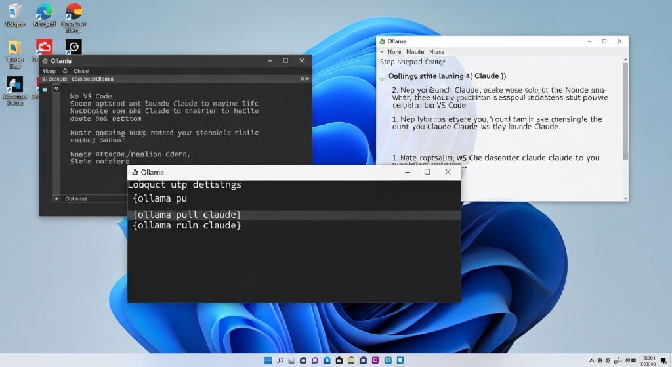Open the Windows Start button
Image resolution: width=672 pixels, height=367 pixels.
tap(268, 360)
